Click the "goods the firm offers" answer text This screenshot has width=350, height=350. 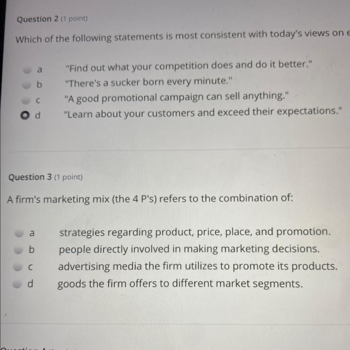[180, 284]
